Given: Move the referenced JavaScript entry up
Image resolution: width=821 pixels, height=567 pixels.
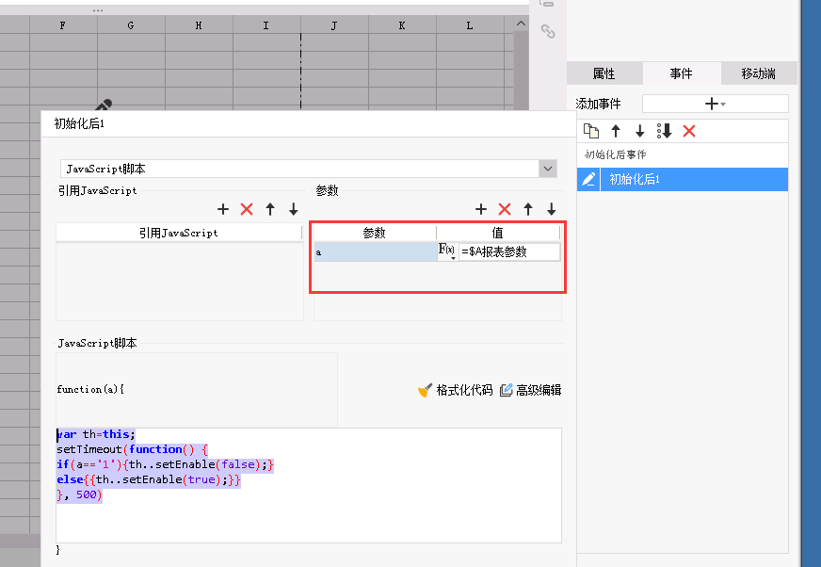Looking at the screenshot, I should (270, 209).
